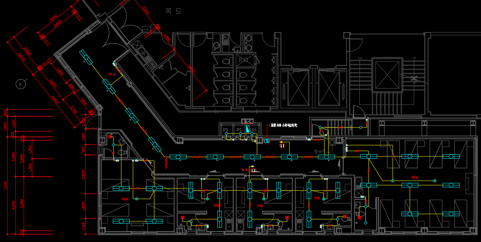Click the cyan panel symbol beside EPS
Viewport: 481px width, 242px height.
point(247,129)
